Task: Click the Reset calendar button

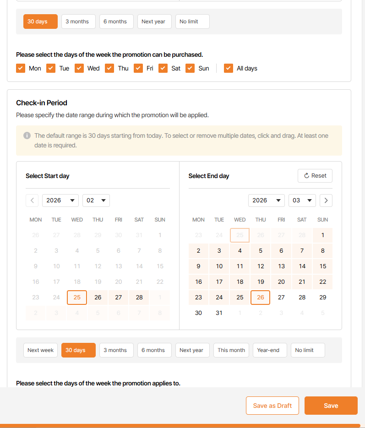Action: 315,176
